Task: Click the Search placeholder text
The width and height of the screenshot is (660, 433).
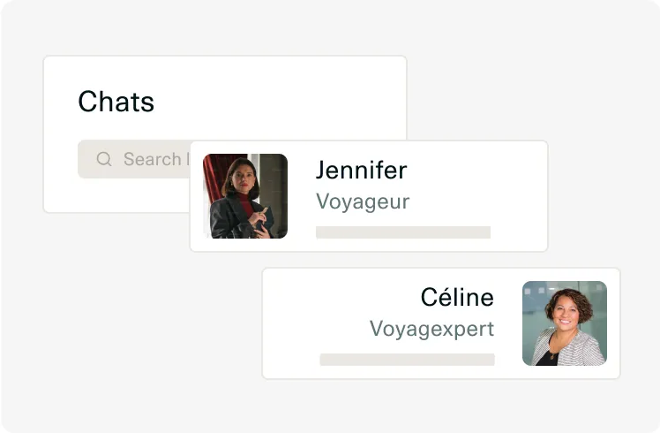Action: tap(154, 159)
